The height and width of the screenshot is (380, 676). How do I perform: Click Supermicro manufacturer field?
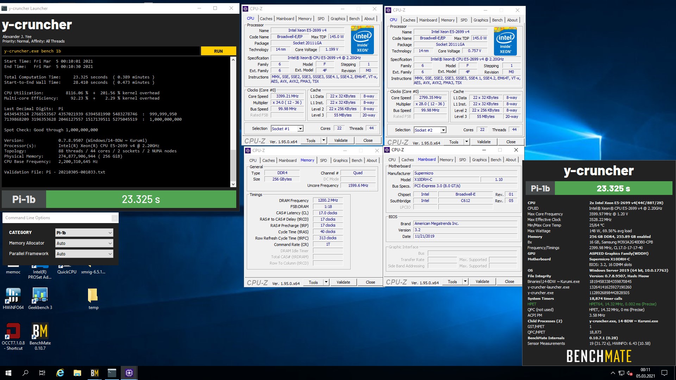[465, 173]
